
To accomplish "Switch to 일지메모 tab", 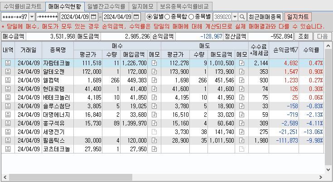I will [x=143, y=7].
